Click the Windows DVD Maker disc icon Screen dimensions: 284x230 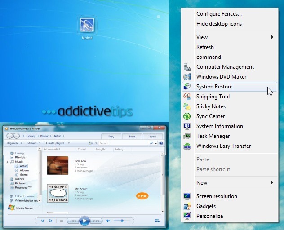tap(187, 77)
